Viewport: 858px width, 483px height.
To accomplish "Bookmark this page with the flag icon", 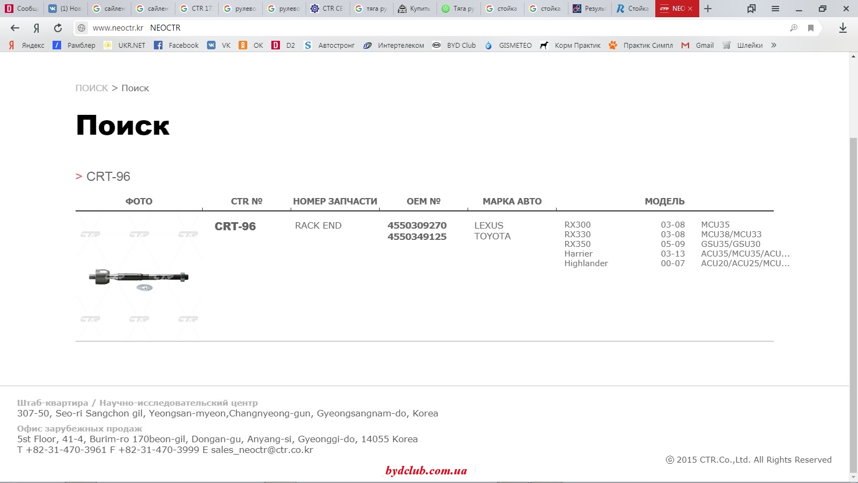I will 811,28.
